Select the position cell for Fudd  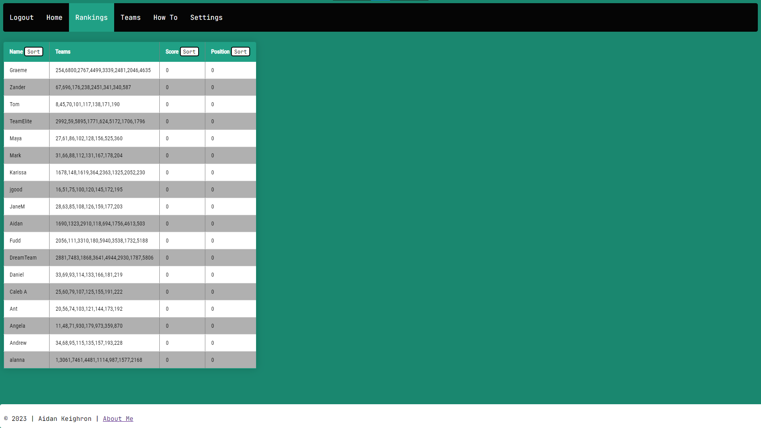[231, 241]
